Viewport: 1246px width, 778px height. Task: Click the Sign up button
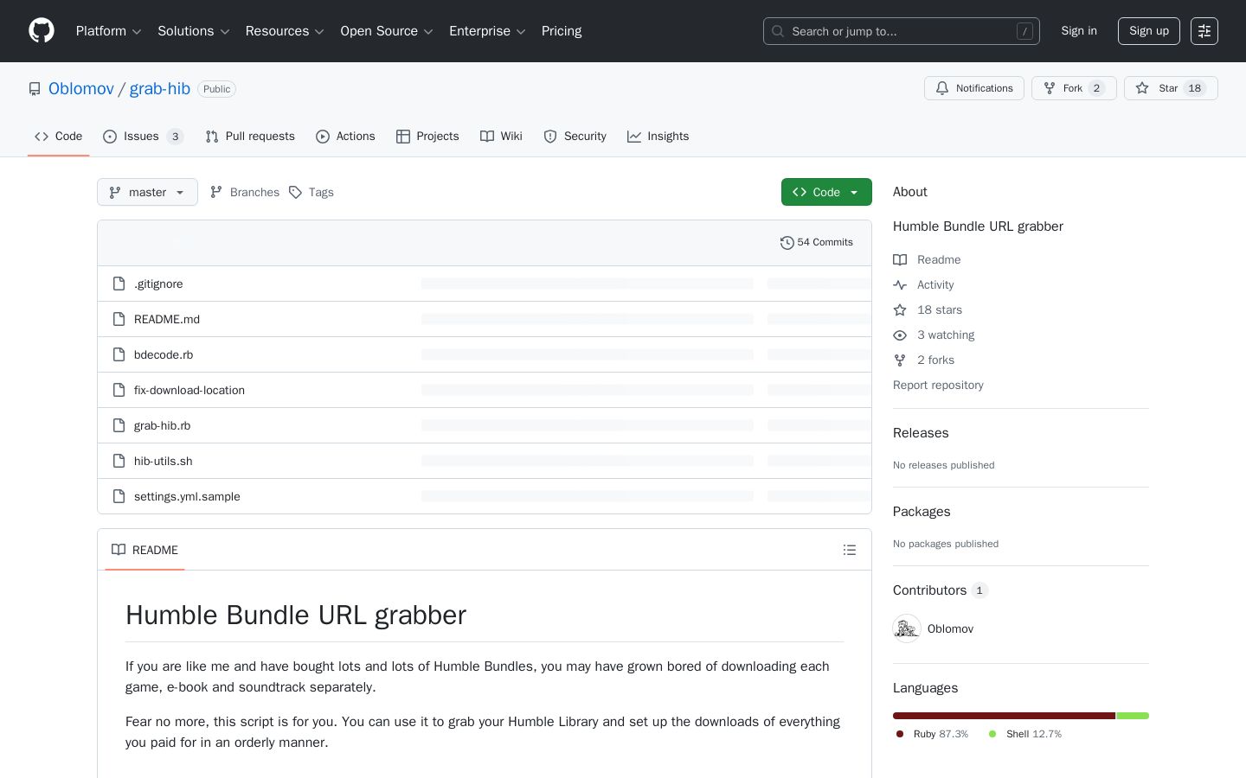pyautogui.click(x=1149, y=31)
